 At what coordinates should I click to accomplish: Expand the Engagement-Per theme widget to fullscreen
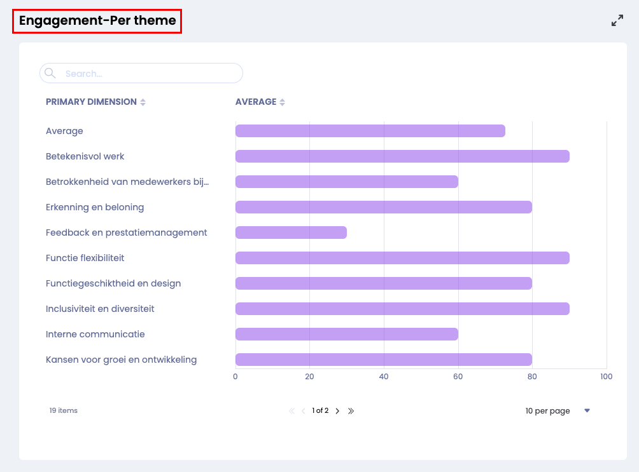coord(617,21)
